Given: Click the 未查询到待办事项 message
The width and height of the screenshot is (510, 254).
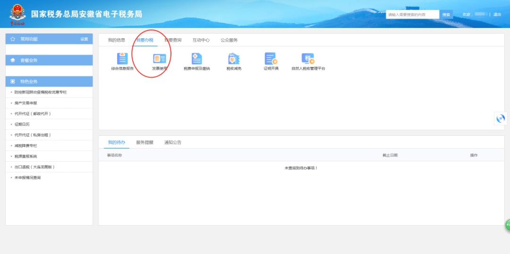Looking at the screenshot, I should tap(301, 168).
